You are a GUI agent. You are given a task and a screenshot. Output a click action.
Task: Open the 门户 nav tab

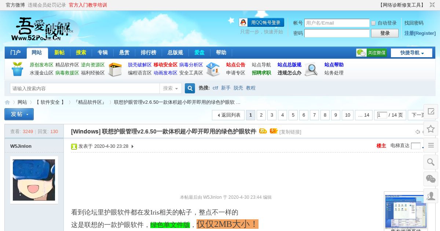point(15,52)
